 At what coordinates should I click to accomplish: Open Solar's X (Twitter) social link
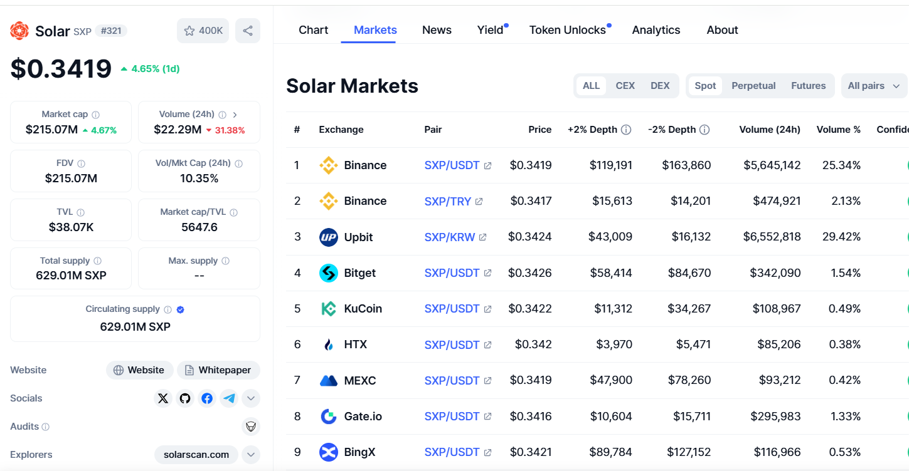point(163,398)
